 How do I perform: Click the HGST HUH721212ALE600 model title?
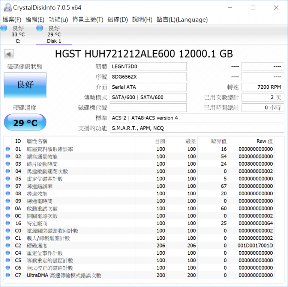[144, 54]
